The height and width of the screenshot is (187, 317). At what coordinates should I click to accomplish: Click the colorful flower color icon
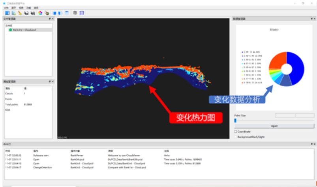click(x=40, y=13)
